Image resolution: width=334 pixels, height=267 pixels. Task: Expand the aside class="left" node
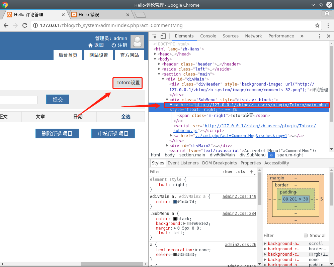point(159,69)
